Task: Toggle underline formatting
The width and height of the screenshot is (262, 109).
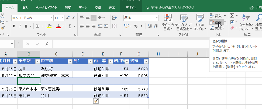Action: tap(26, 26)
